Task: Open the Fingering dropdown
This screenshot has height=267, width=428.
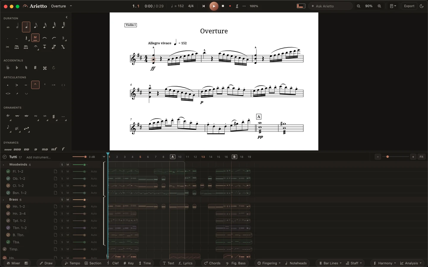Action: [269, 263]
